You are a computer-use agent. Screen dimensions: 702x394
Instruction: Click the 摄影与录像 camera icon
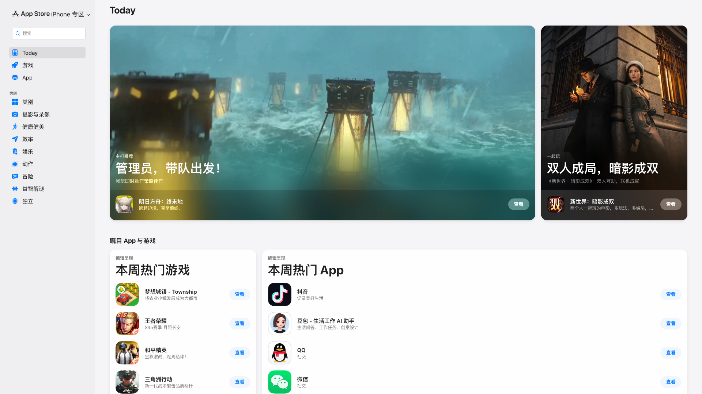tap(15, 115)
